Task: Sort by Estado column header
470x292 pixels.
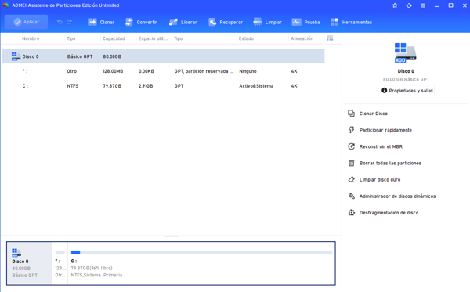Action: coord(246,38)
